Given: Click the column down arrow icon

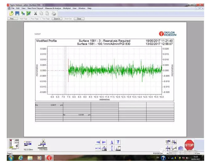Looking at the screenshot, I should pos(118,142).
